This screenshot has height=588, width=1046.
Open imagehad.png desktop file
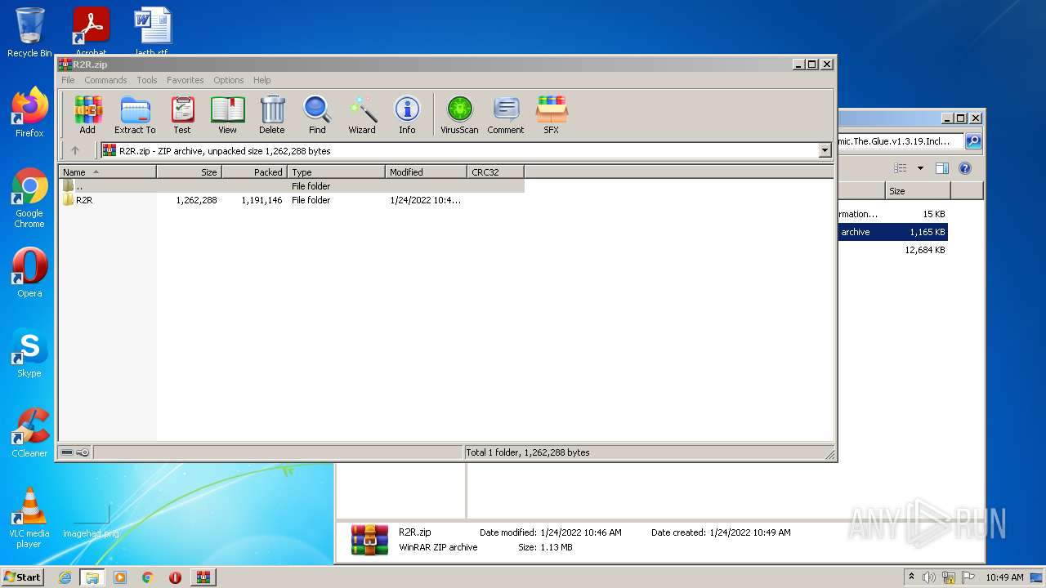[x=91, y=523]
